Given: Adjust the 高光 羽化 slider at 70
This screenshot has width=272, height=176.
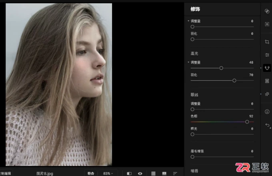Looking at the screenshot, I should [x=222, y=81].
